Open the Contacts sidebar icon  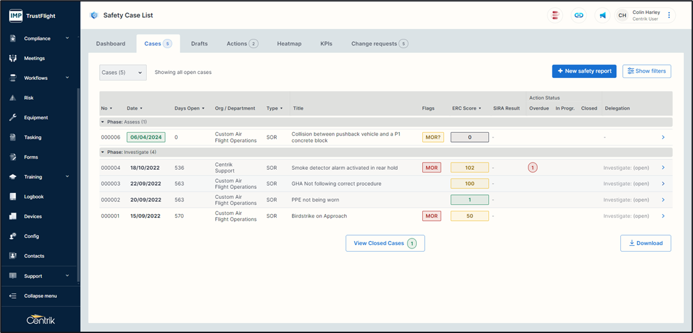click(13, 256)
